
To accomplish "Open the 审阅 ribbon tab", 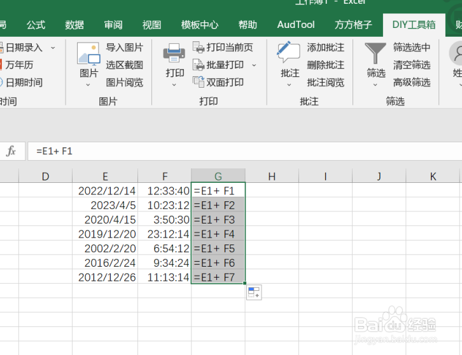I will pyautogui.click(x=113, y=25).
